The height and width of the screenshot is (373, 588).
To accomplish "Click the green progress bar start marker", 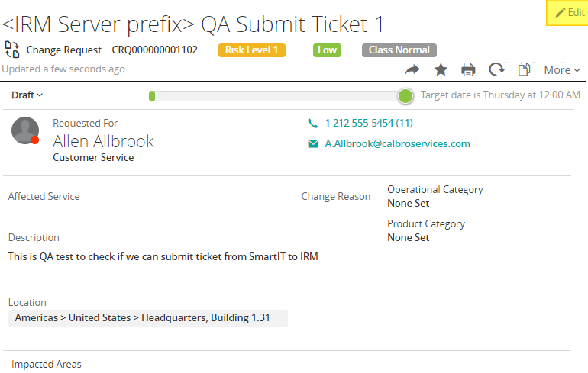I will coord(153,96).
